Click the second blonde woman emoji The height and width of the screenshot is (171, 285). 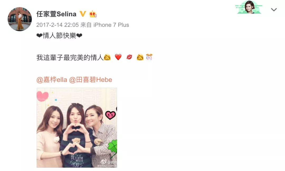click(140, 57)
